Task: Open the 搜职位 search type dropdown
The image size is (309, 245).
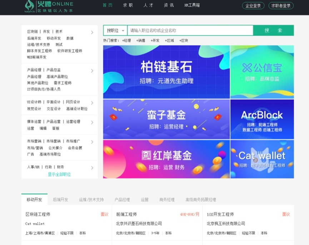Action: [x=115, y=30]
